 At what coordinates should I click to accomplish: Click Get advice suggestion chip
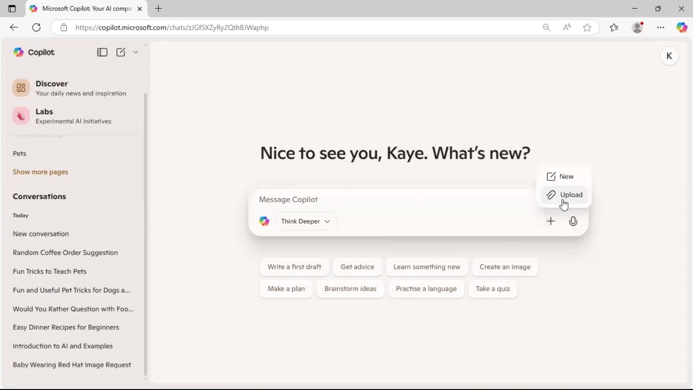[x=357, y=267]
